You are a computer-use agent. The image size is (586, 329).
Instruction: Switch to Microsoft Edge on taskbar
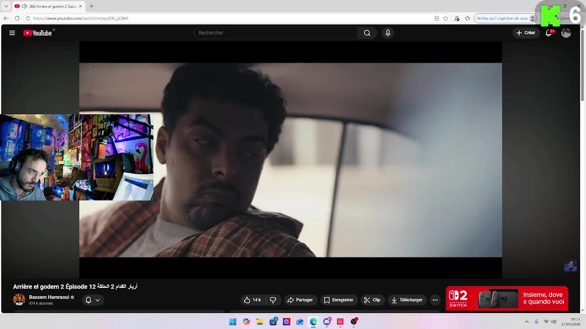click(313, 322)
